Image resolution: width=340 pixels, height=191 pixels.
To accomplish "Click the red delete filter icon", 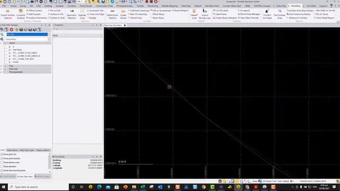I will [12, 30].
